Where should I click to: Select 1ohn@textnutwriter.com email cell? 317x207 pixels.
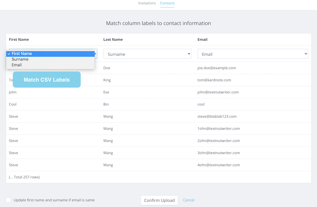(219, 128)
